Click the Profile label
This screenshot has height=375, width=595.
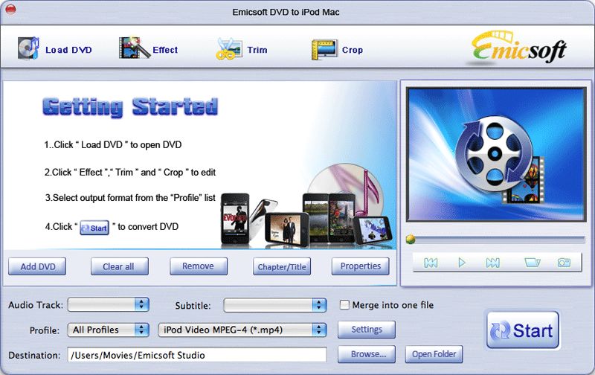45,330
